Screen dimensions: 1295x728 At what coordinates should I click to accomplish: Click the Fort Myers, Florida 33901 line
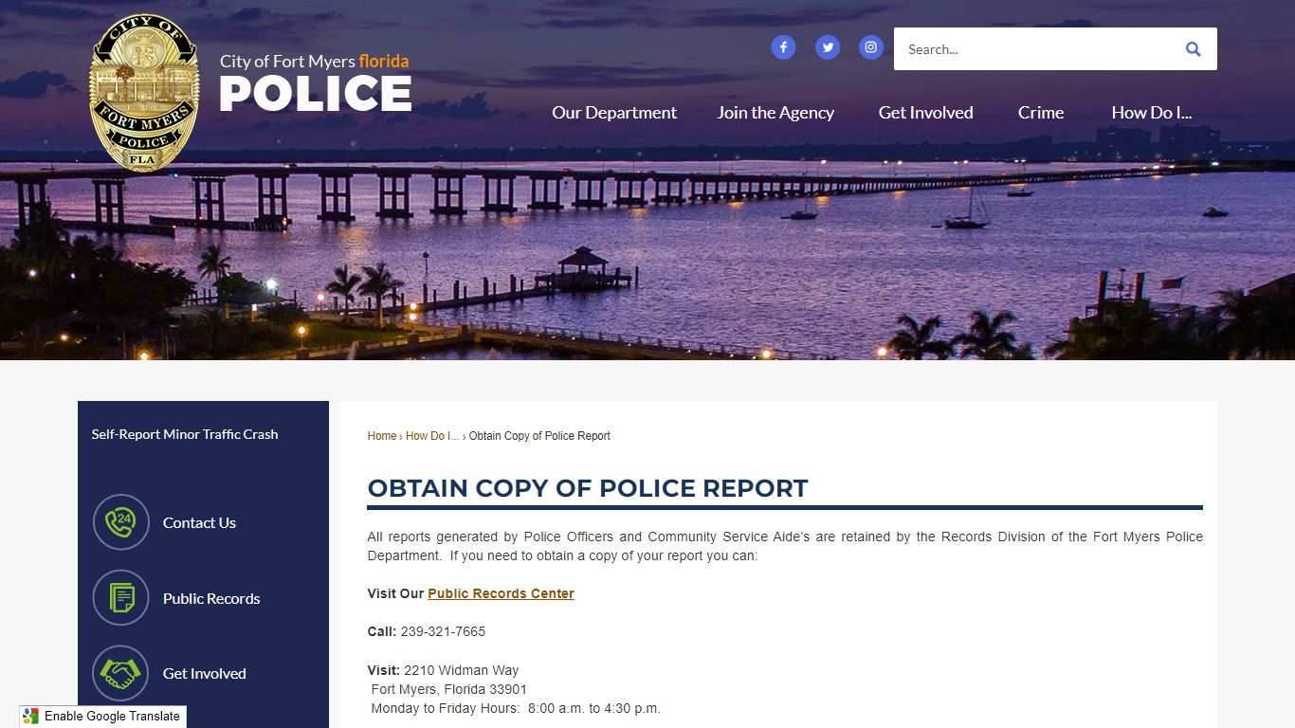(448, 689)
